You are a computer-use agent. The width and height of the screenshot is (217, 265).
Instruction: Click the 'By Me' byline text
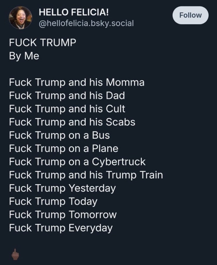pos(24,56)
